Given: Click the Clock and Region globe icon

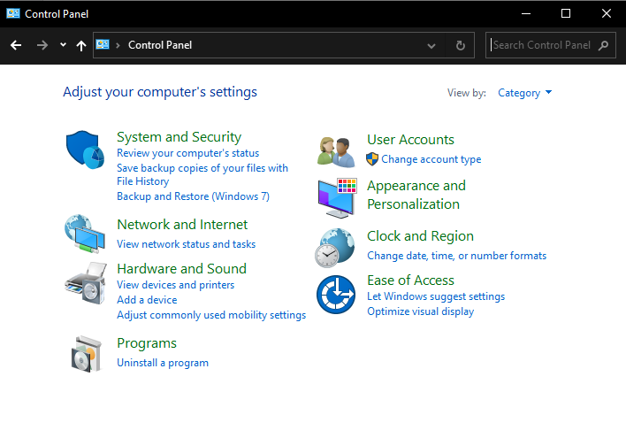Looking at the screenshot, I should [x=336, y=248].
